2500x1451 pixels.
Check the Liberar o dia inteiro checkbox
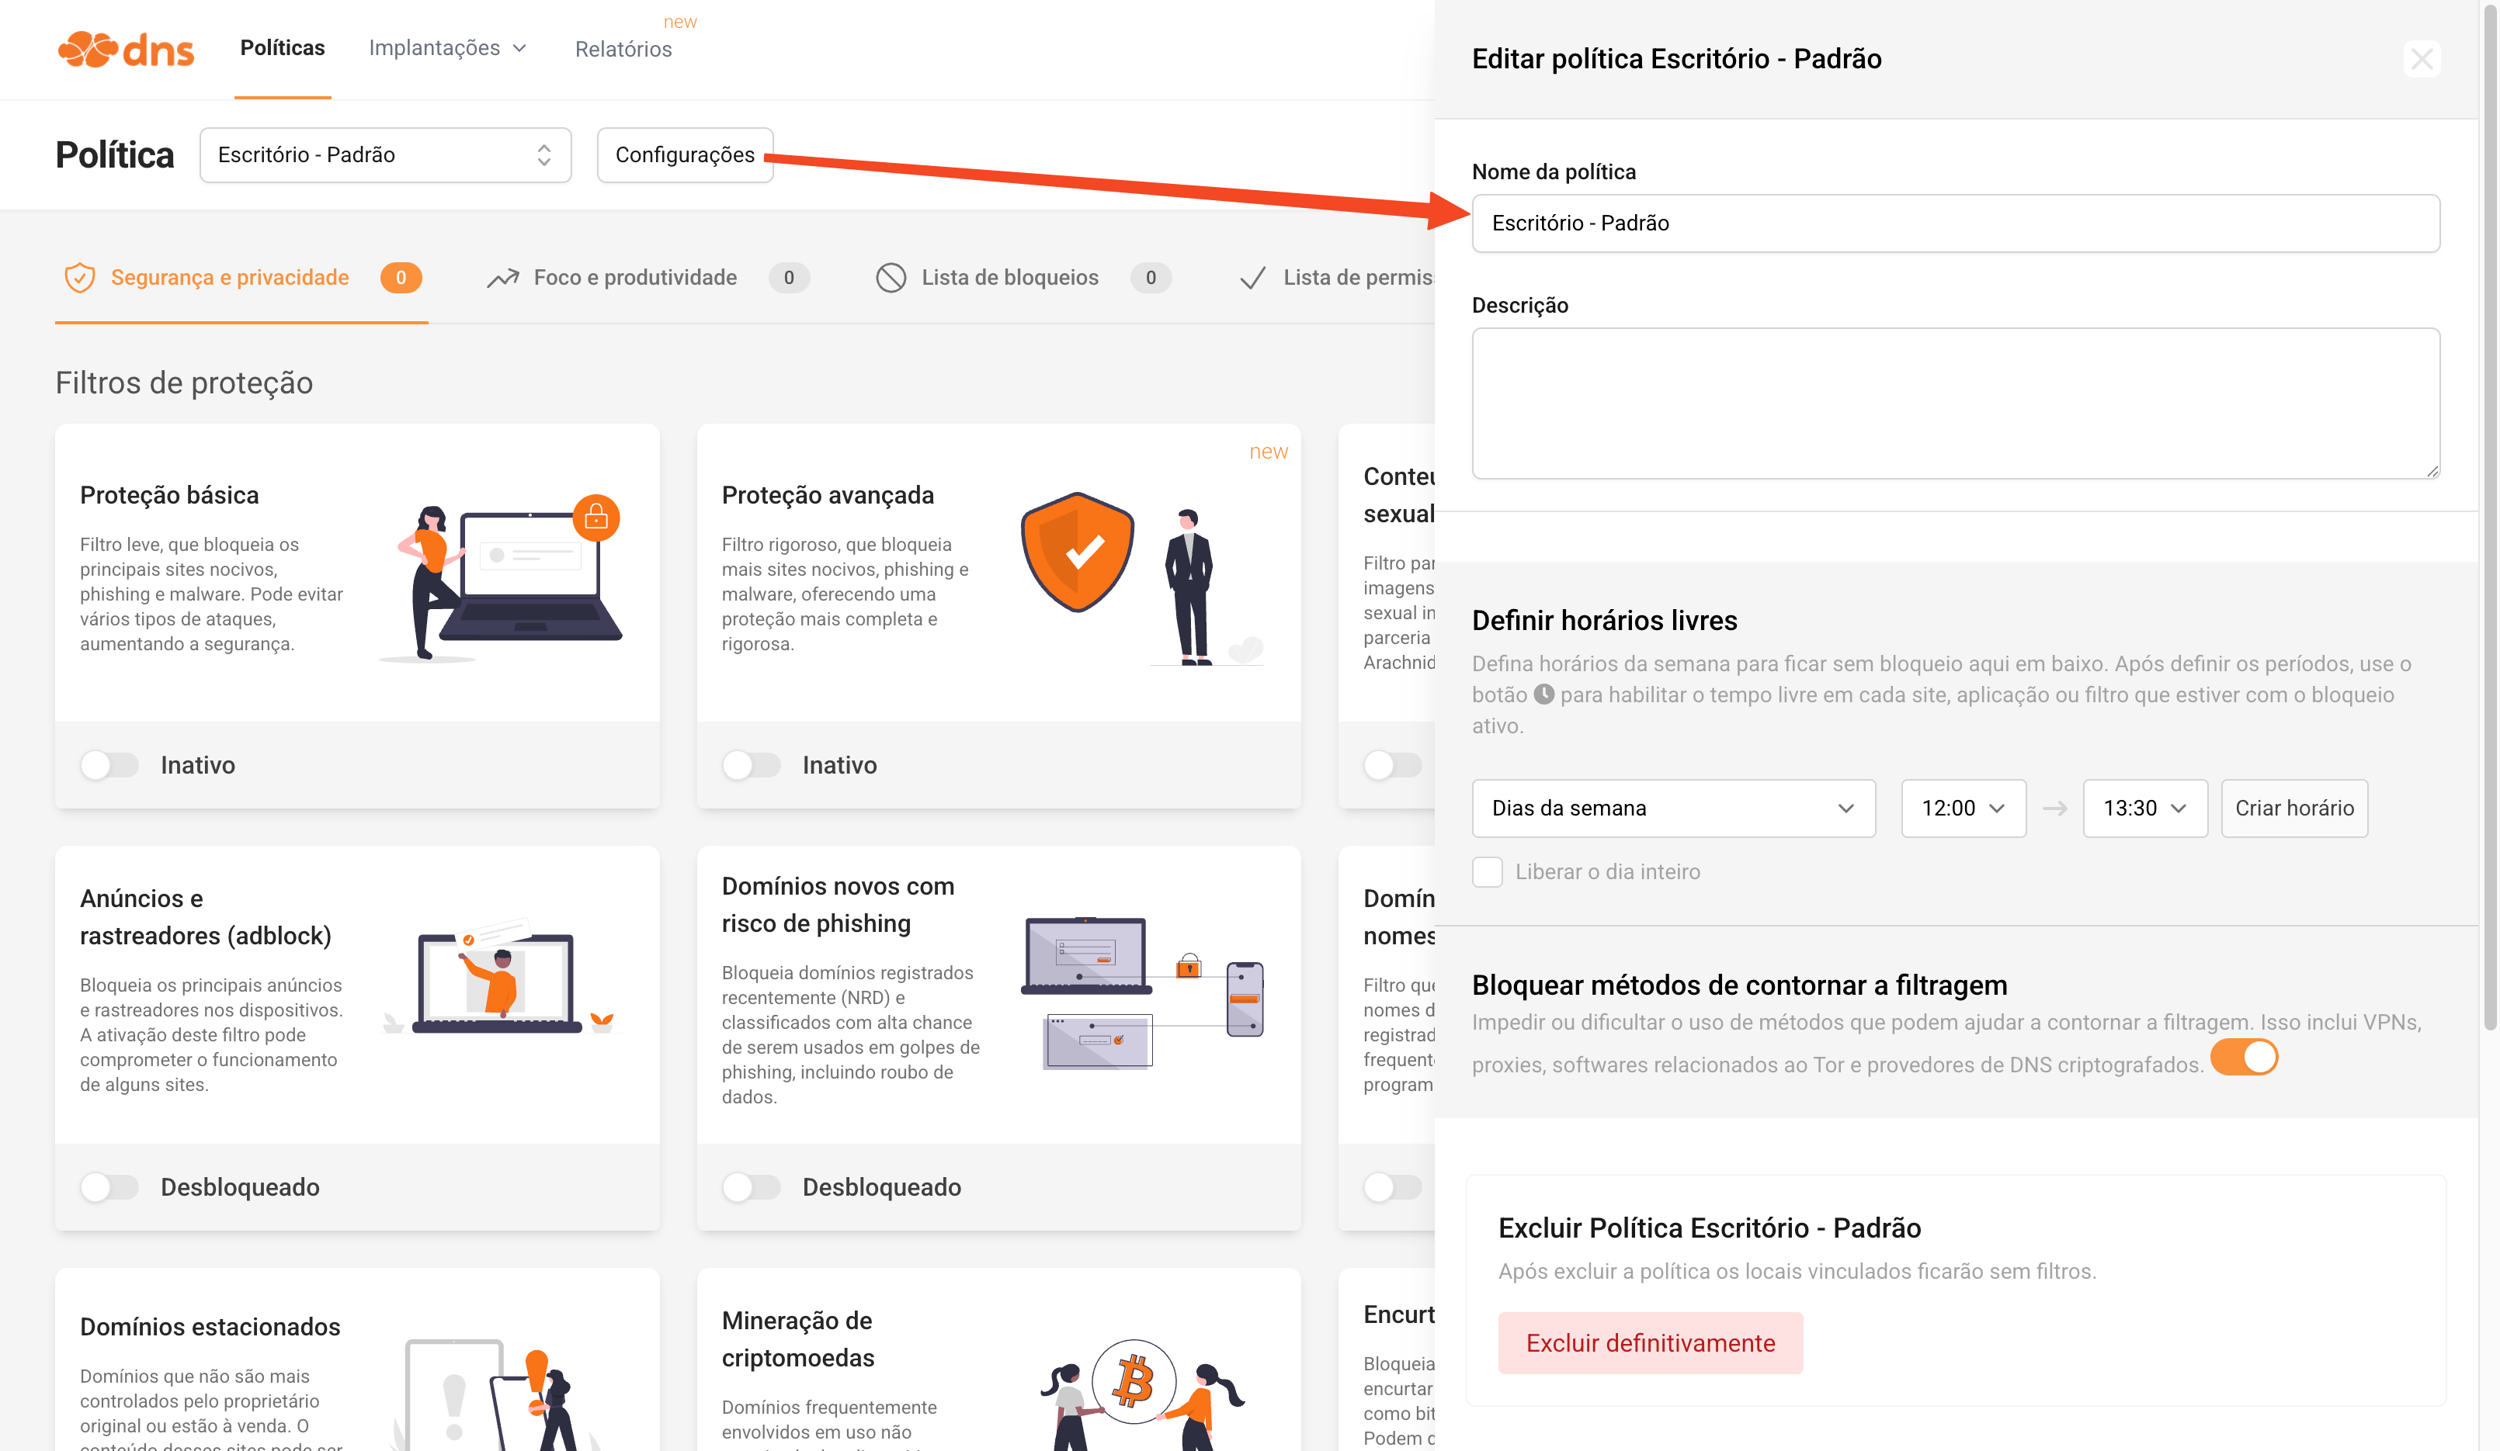[x=1487, y=872]
